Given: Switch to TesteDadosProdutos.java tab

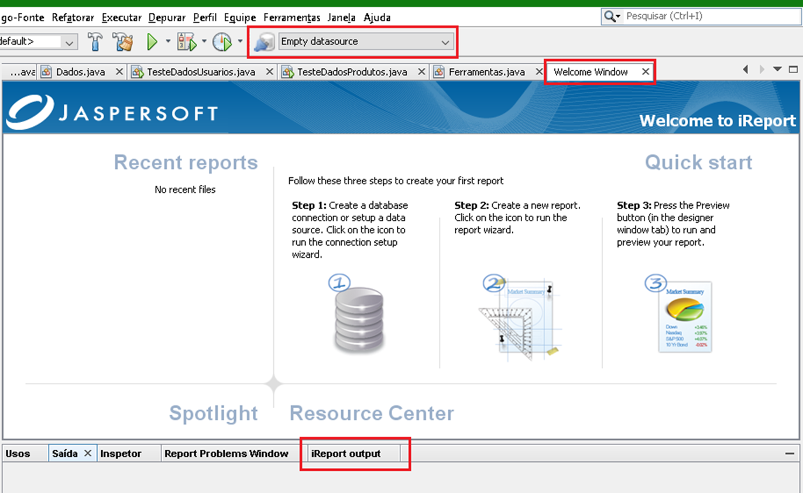Looking at the screenshot, I should point(352,72).
